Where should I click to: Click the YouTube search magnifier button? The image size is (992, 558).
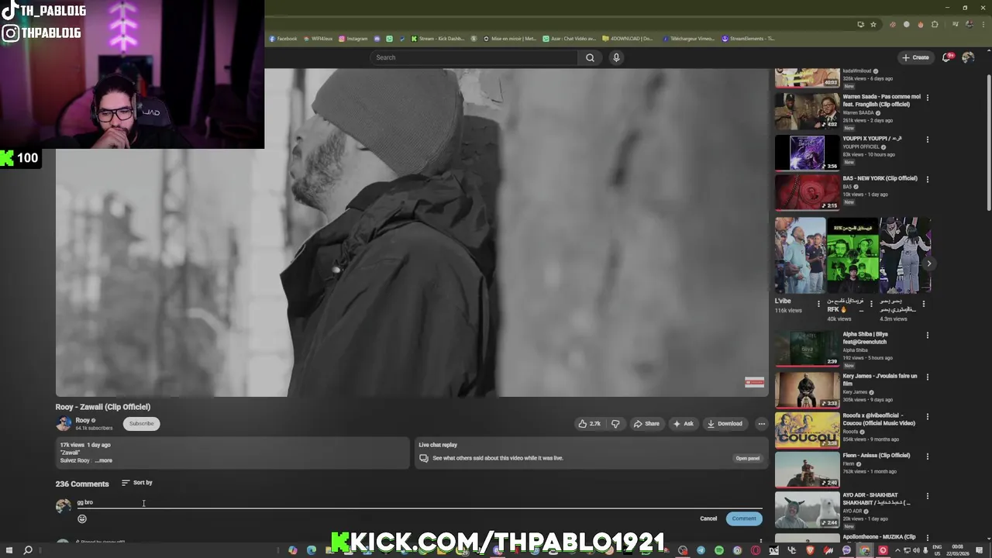coord(590,57)
